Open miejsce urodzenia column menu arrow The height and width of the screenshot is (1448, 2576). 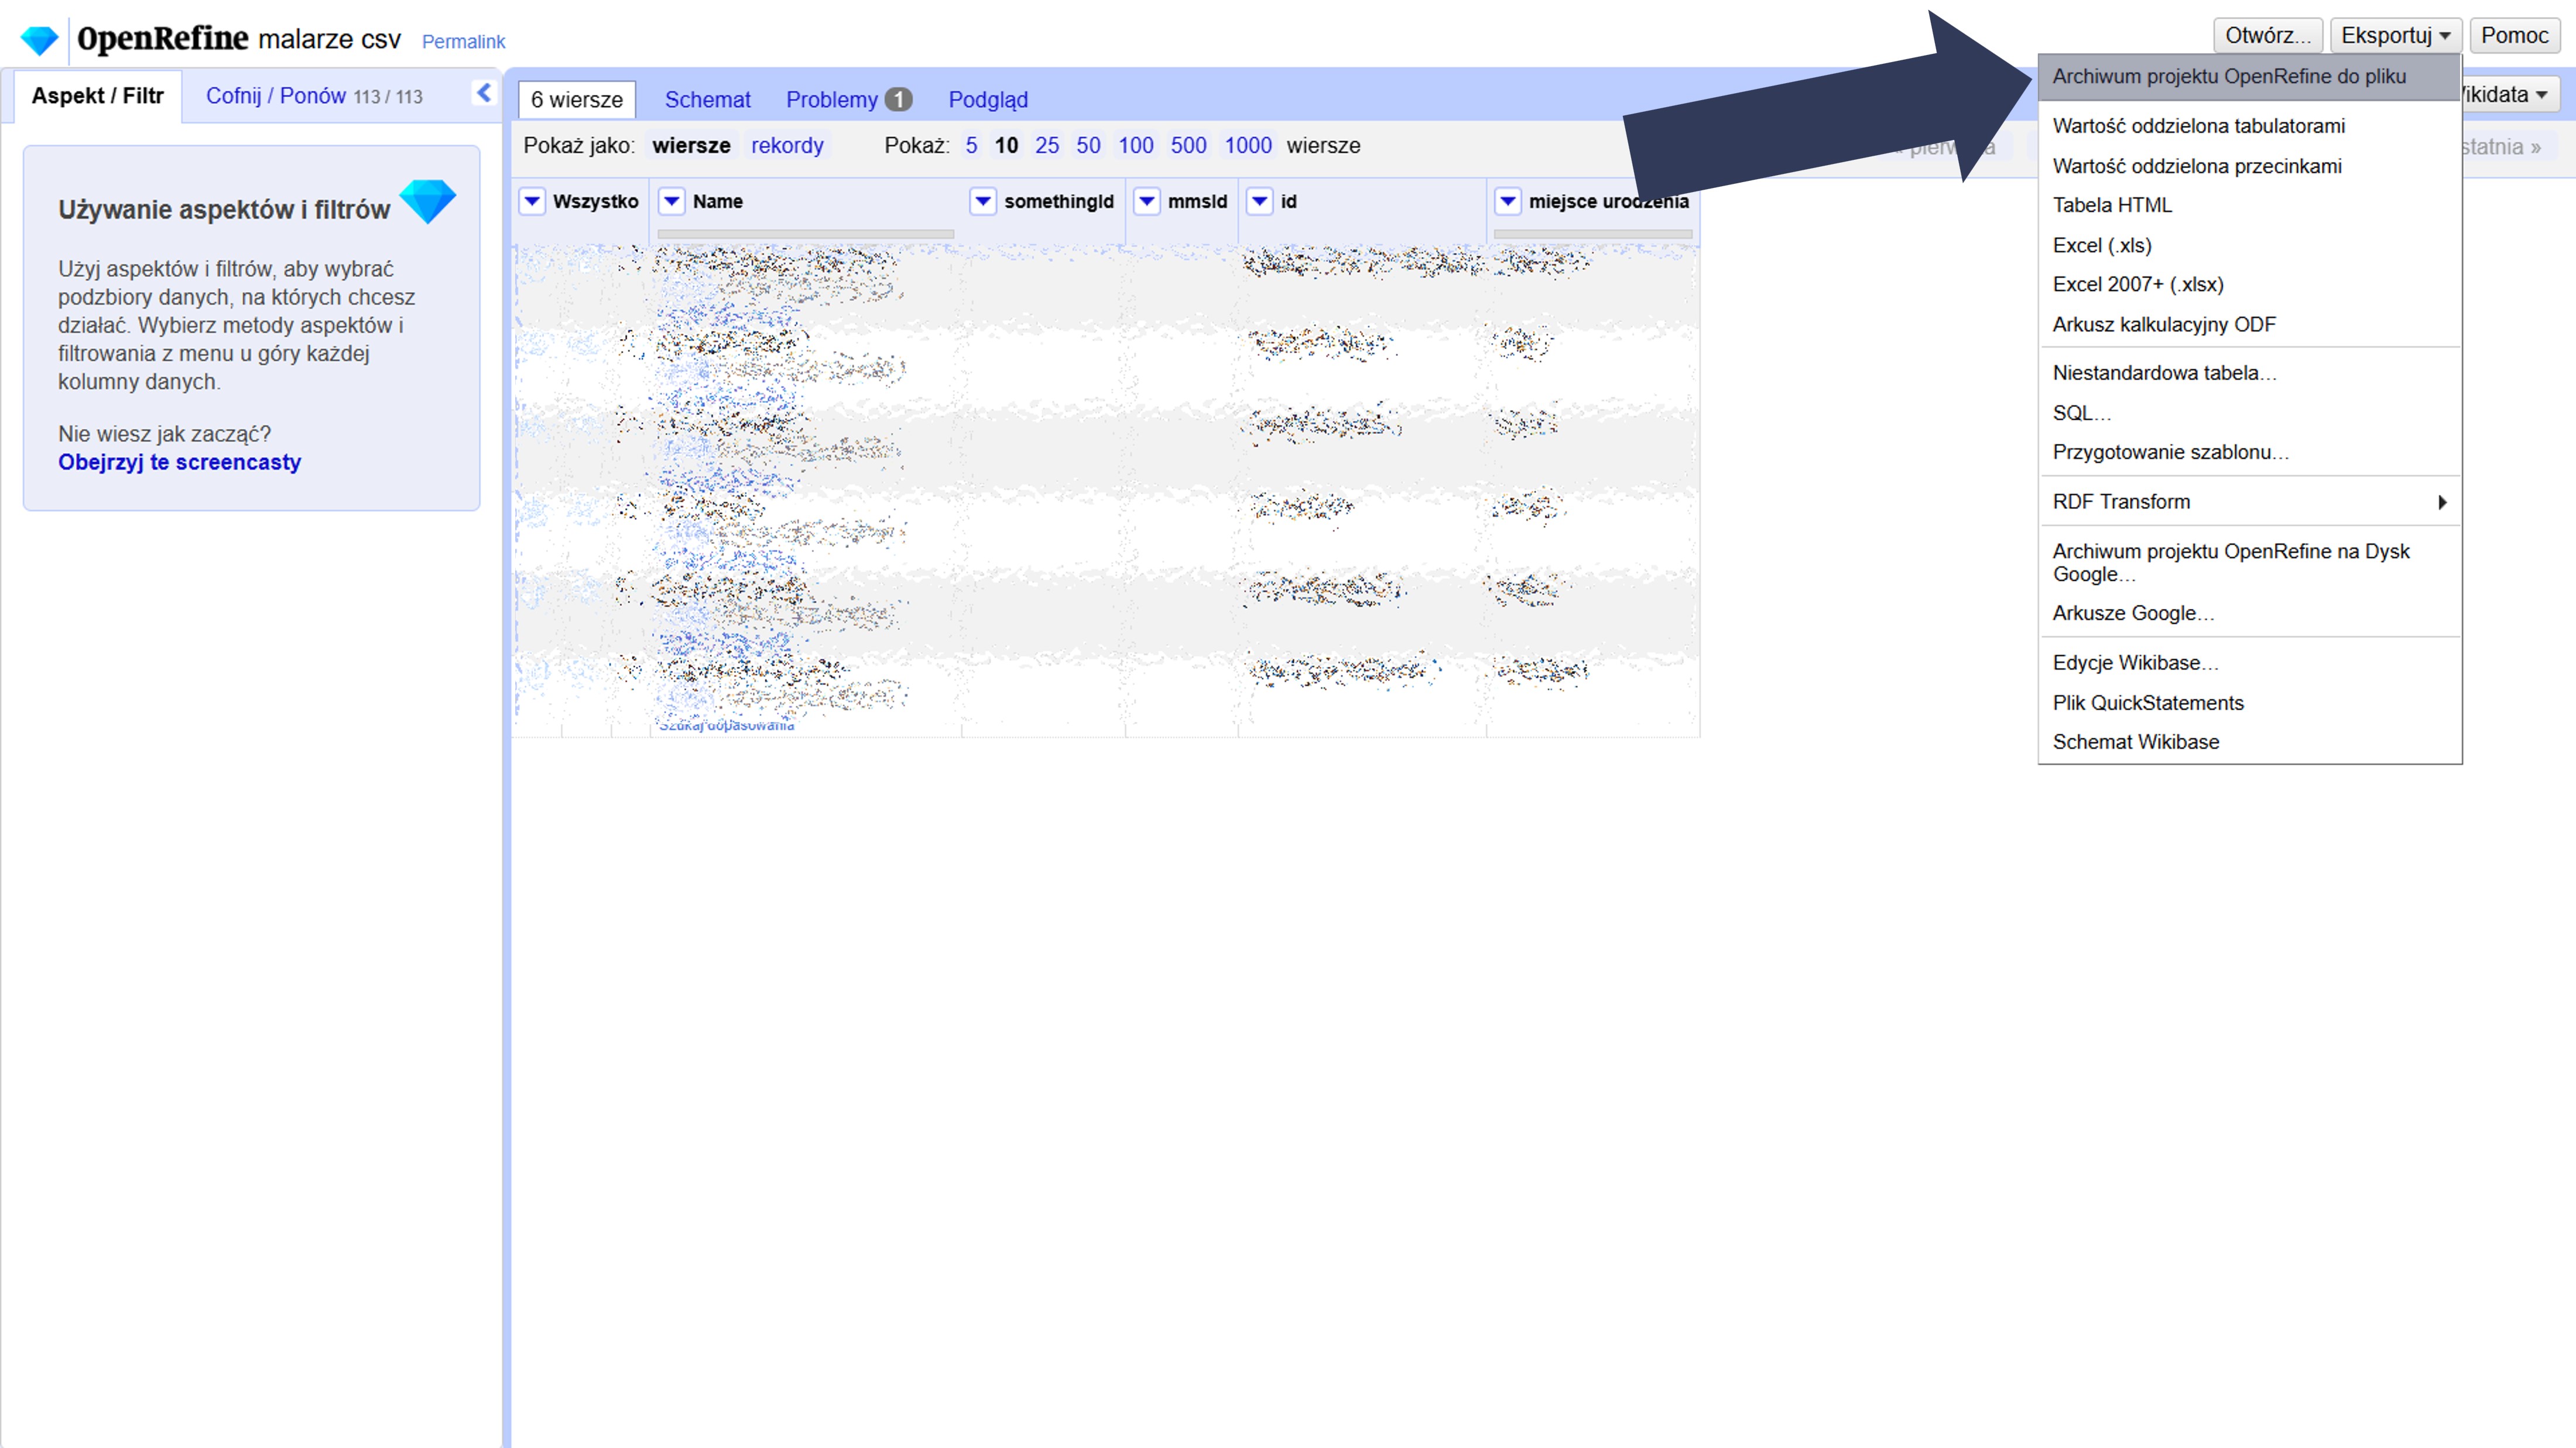click(1508, 201)
